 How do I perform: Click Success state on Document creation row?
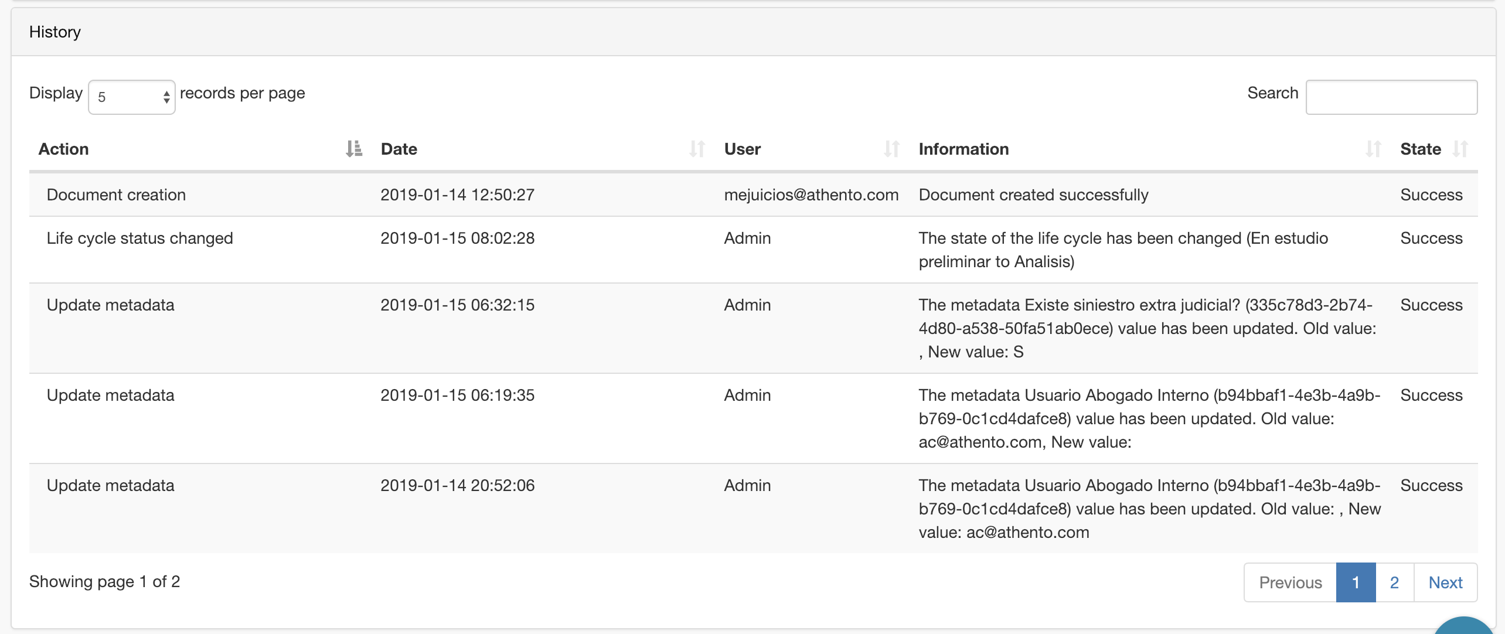pyautogui.click(x=1431, y=195)
